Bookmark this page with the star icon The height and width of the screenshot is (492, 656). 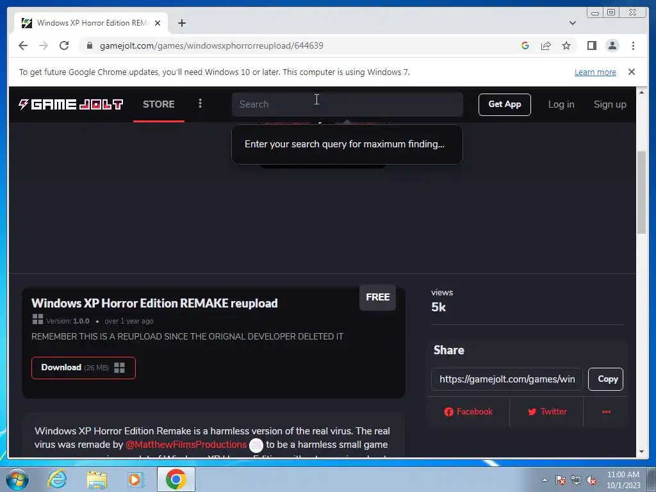566,45
